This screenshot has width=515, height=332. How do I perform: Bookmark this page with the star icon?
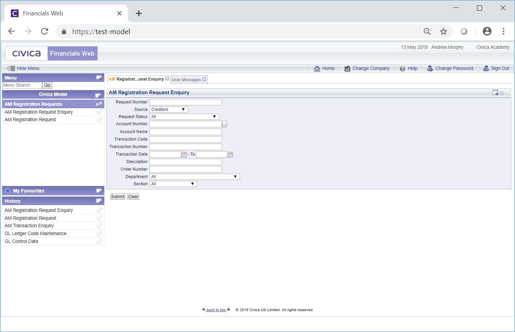(444, 31)
